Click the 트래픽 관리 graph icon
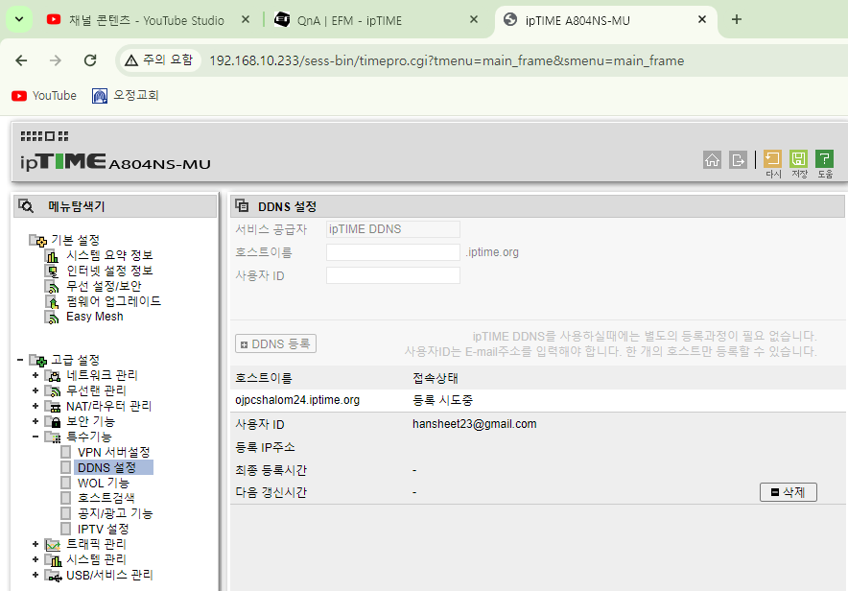This screenshot has width=848, height=591. coord(53,545)
